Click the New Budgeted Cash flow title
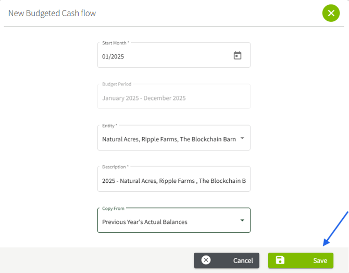The image size is (349, 273). (52, 13)
